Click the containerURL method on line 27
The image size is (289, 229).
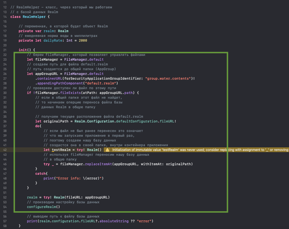[x=50, y=79]
